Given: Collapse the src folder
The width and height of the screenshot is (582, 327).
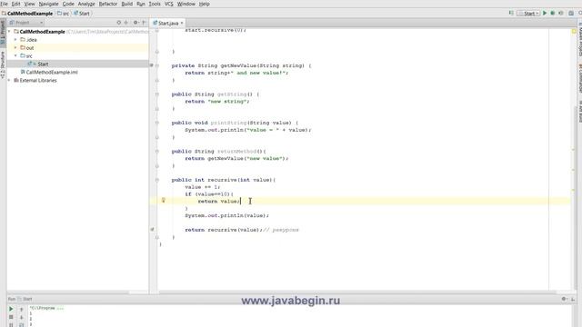Looking at the screenshot, I should point(15,55).
